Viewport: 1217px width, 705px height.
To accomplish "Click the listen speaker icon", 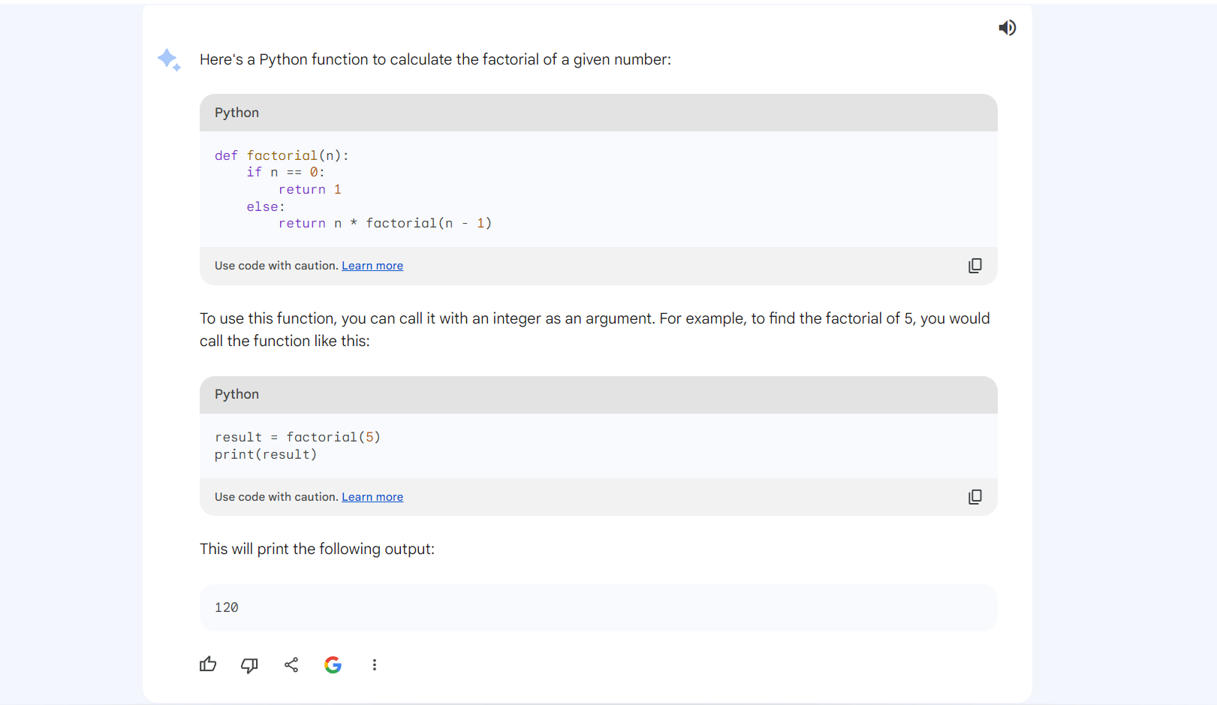I will [x=1007, y=28].
